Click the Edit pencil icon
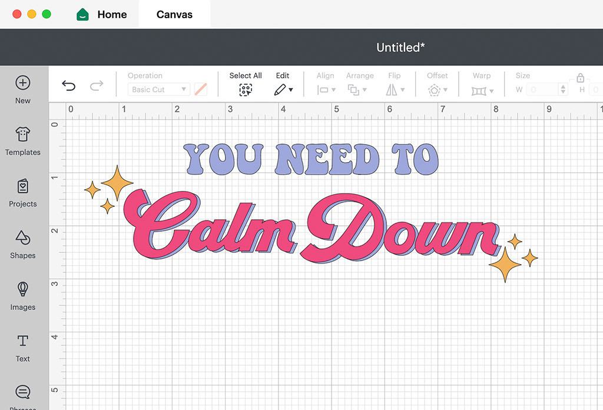The width and height of the screenshot is (603, 410). click(280, 89)
